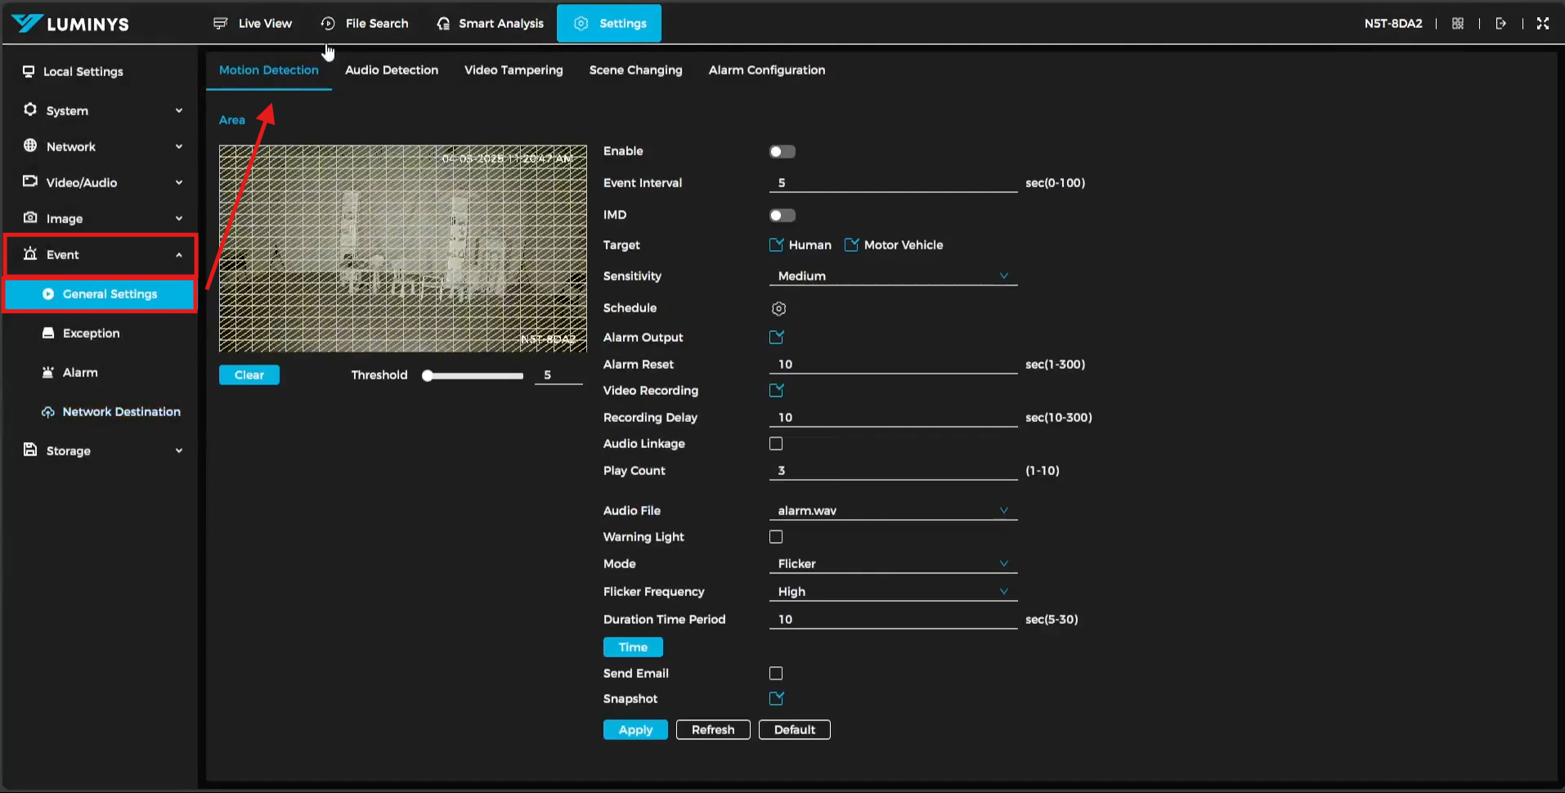Check the Send Email checkbox
Viewport: 1565px width, 793px height.
coord(776,674)
